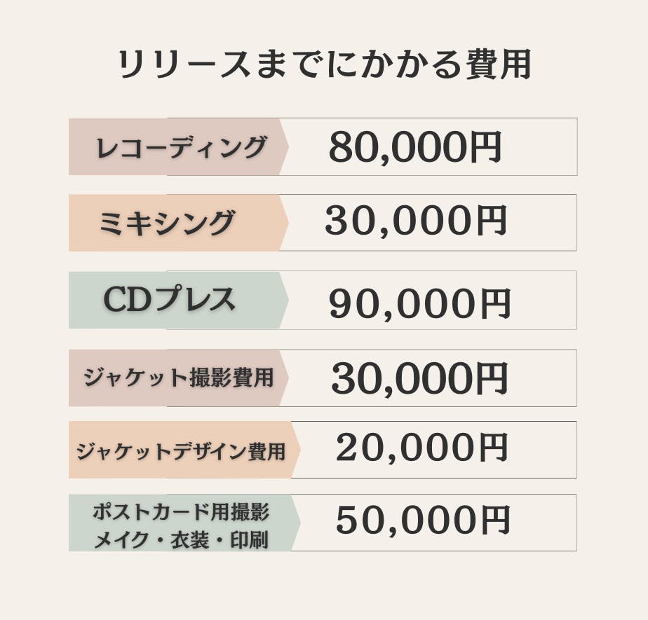Click the 30,000 price beside ミキシング
This screenshot has height=620, width=648.
396,221
